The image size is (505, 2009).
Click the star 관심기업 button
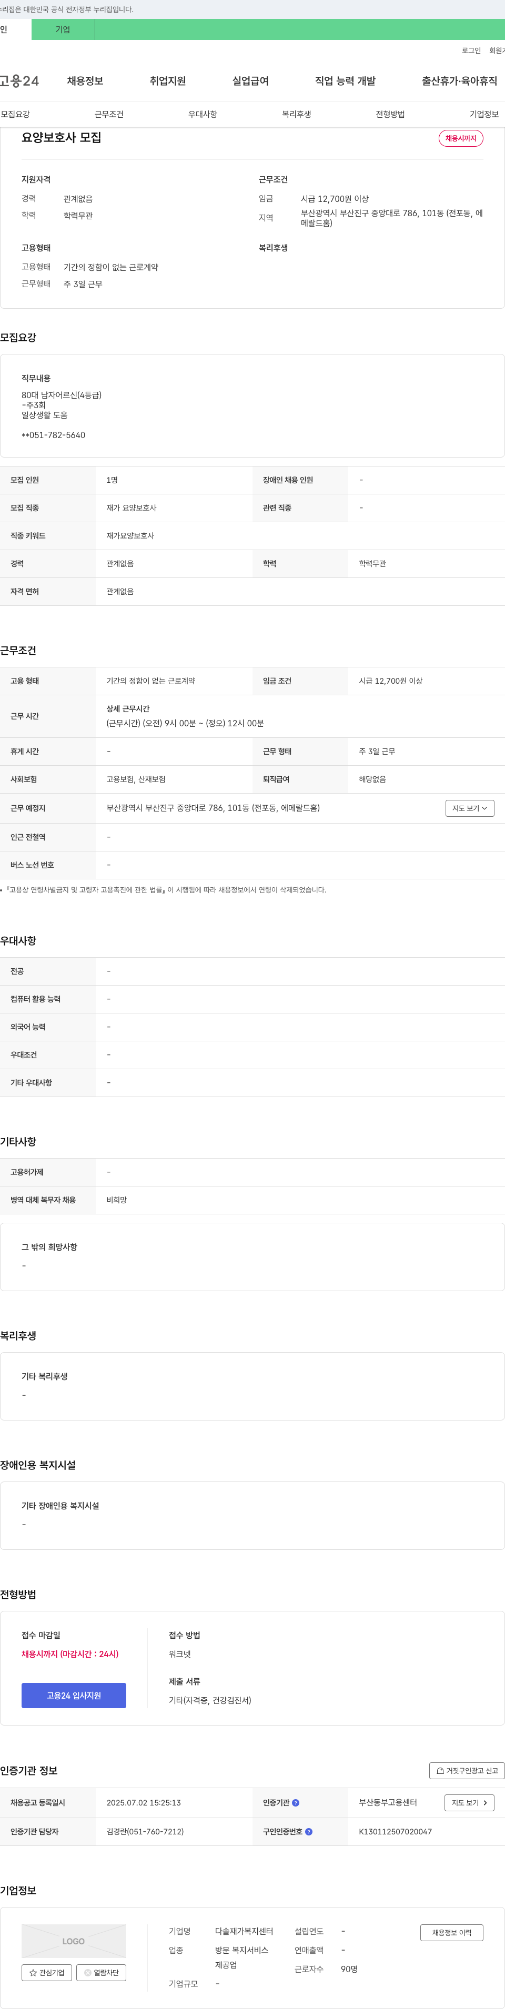click(47, 1972)
